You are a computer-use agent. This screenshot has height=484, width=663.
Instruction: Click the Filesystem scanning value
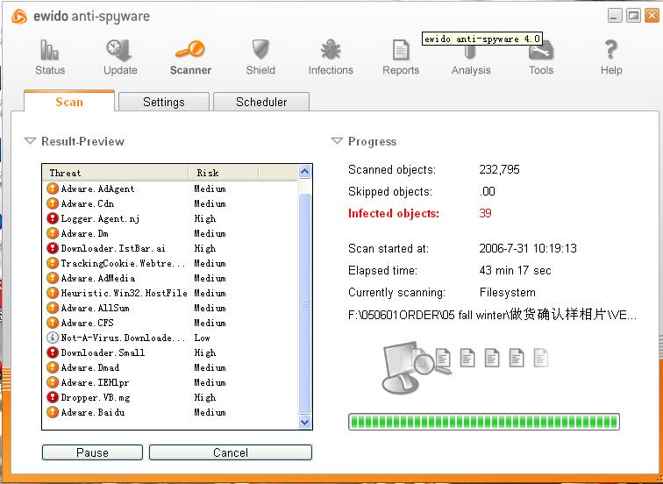pos(508,292)
